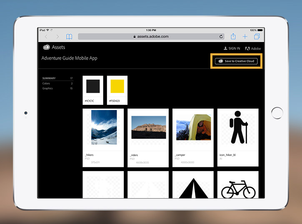Click Save to Creative Cloud button
The width and height of the screenshot is (302, 224).
(x=236, y=61)
